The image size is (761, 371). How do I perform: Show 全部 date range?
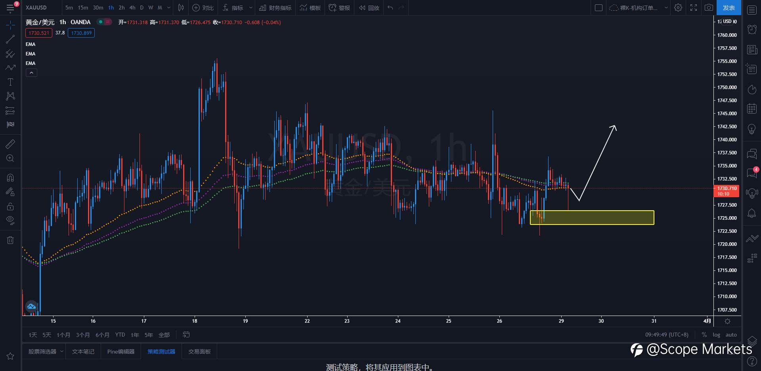pyautogui.click(x=164, y=335)
